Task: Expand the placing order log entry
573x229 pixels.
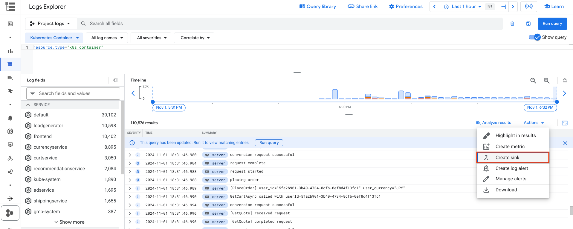Action: pos(130,180)
